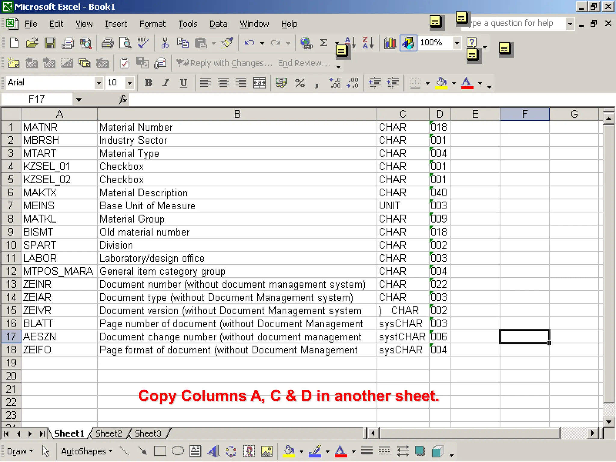The width and height of the screenshot is (616, 462).
Task: Select column D header
Action: [x=440, y=114]
